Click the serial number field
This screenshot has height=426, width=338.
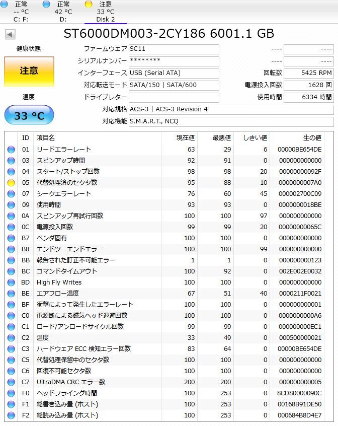pyautogui.click(x=174, y=61)
